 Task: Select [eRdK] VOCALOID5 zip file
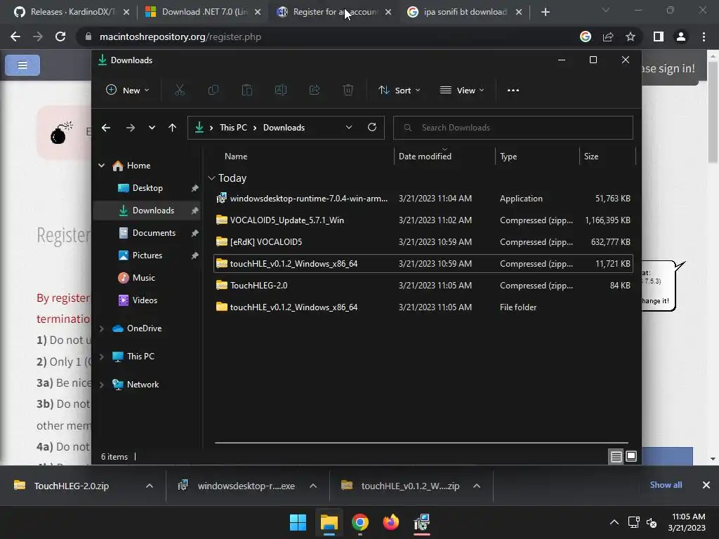point(423,242)
